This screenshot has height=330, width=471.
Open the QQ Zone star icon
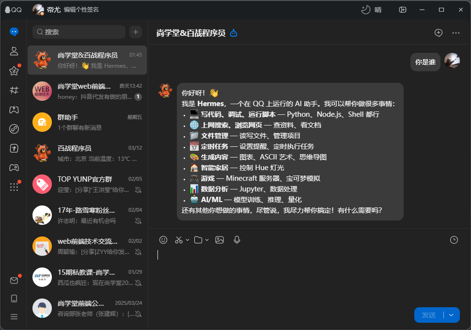click(x=14, y=71)
